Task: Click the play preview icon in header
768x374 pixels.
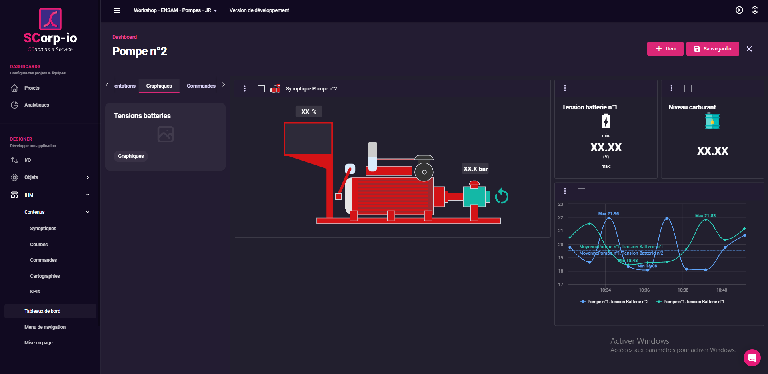Action: point(739,10)
